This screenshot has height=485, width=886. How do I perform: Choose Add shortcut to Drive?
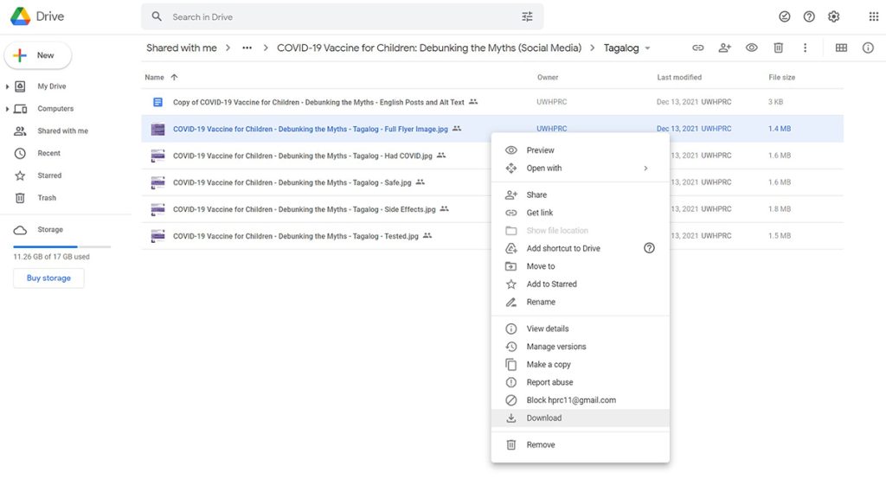pos(581,248)
